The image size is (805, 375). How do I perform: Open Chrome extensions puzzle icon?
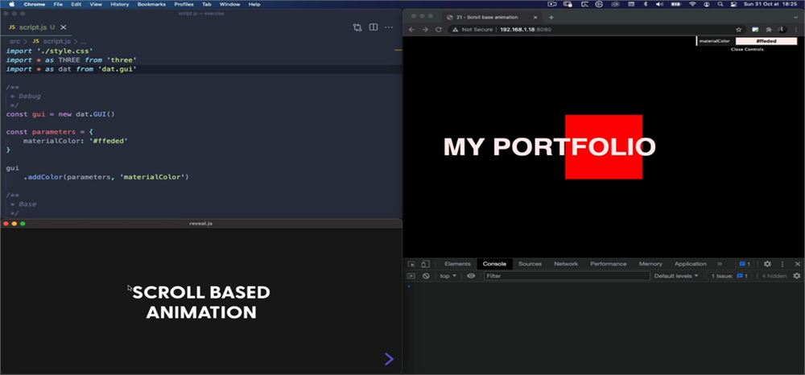[x=769, y=30]
